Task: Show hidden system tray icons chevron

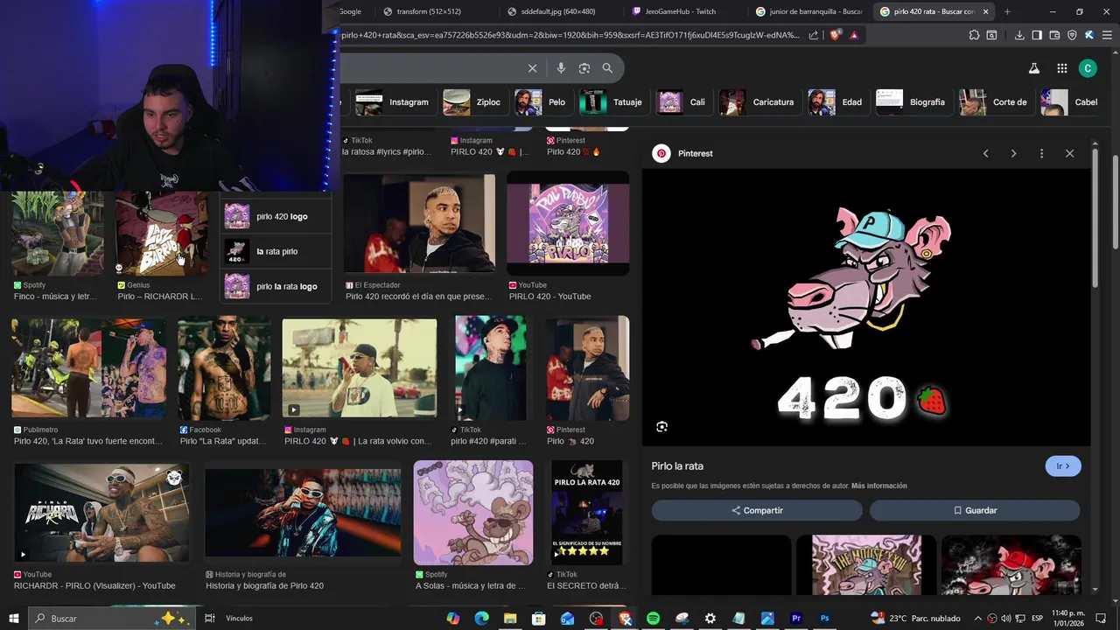Action: pos(978,619)
